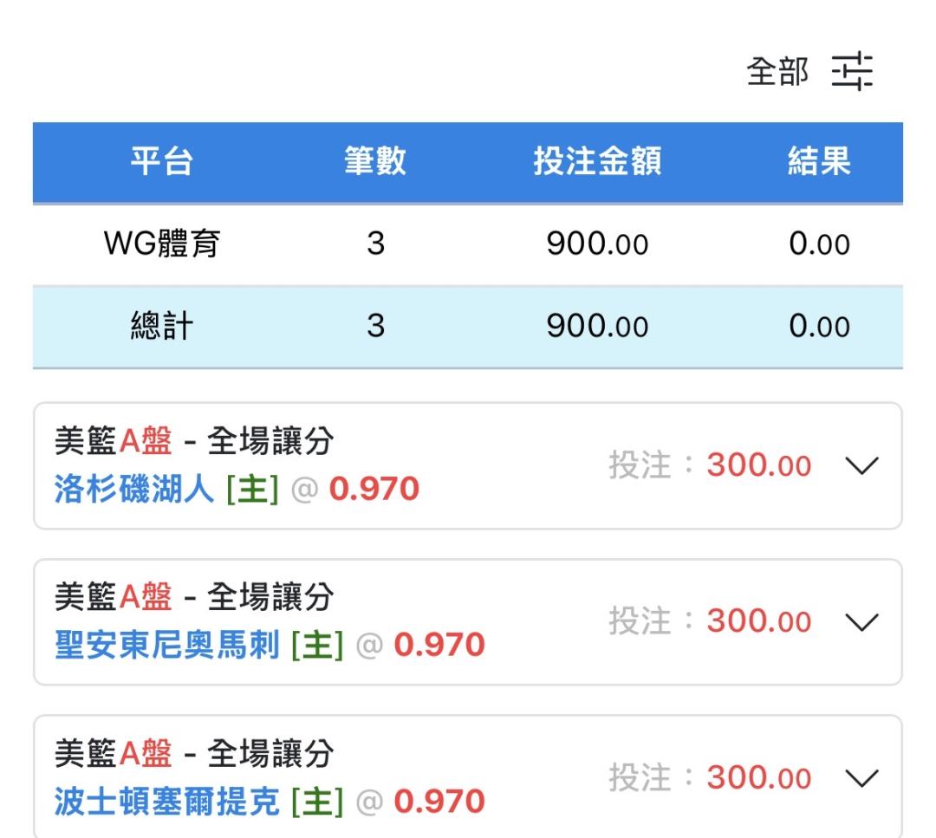Click the 0.970 odds on the Lakers bet
Image resolution: width=936 pixels, height=838 pixels.
pyautogui.click(x=374, y=490)
